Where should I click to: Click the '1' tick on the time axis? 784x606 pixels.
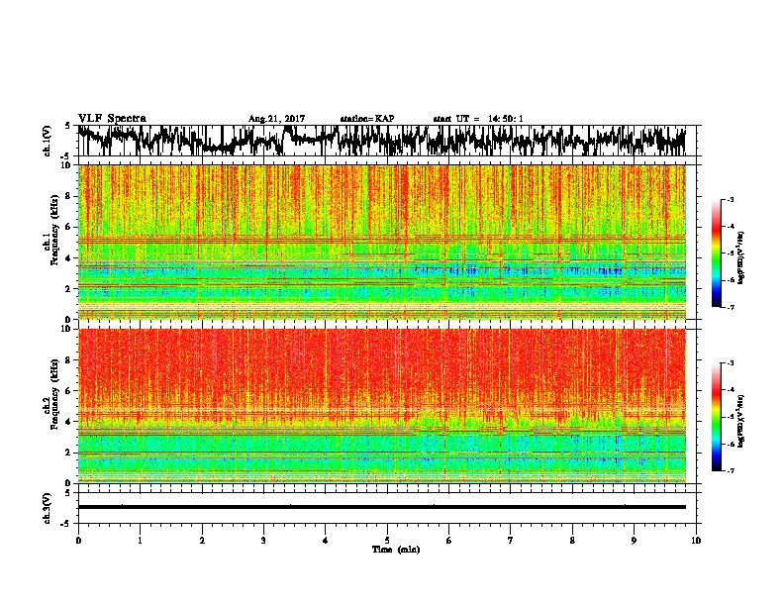[x=140, y=541]
